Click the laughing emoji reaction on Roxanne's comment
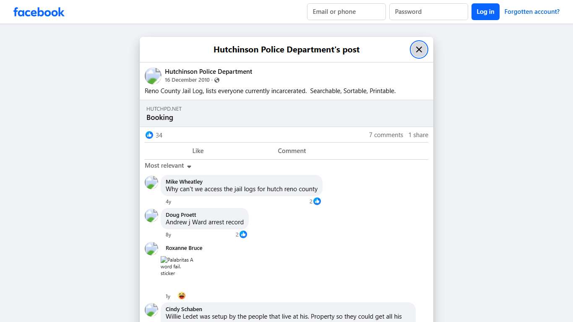The width and height of the screenshot is (573, 322). [181, 296]
